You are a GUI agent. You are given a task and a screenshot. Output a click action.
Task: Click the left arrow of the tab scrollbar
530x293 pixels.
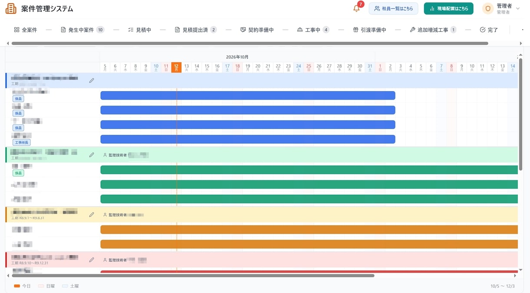8,43
